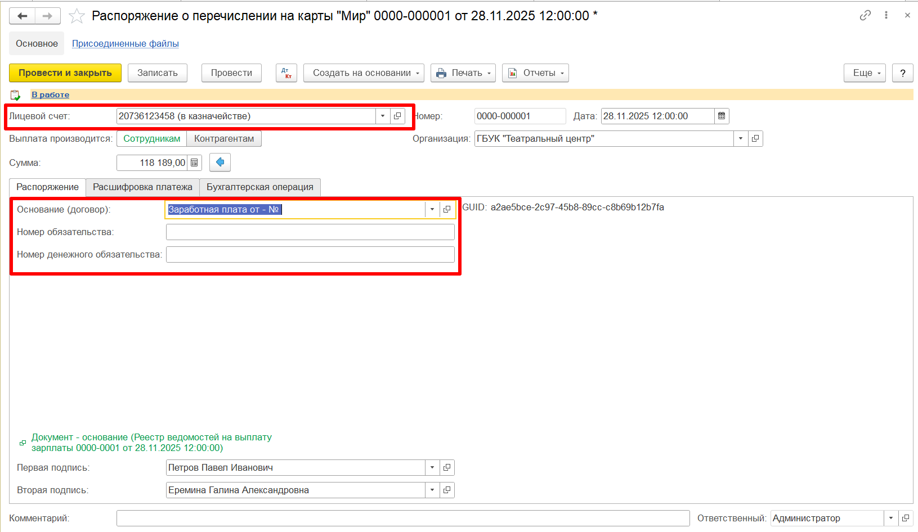
Task: Select Контрагентам payment option
Action: [224, 139]
